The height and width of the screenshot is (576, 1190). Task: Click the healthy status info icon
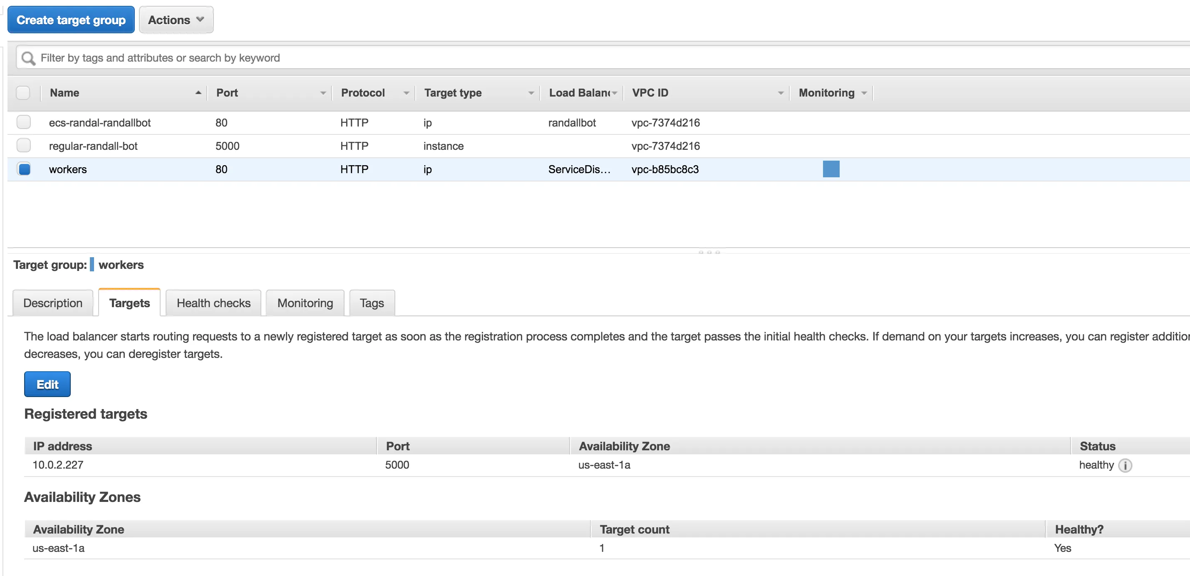click(1125, 466)
